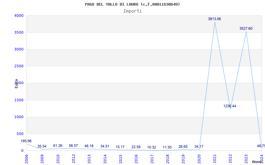
Task: Select the 2006 year axis label
Action: coord(26,158)
